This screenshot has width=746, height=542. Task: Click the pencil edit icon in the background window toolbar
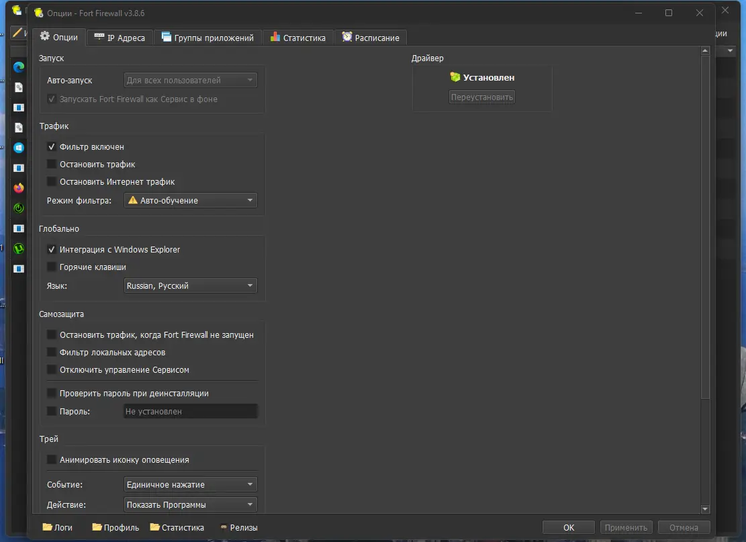(17, 32)
